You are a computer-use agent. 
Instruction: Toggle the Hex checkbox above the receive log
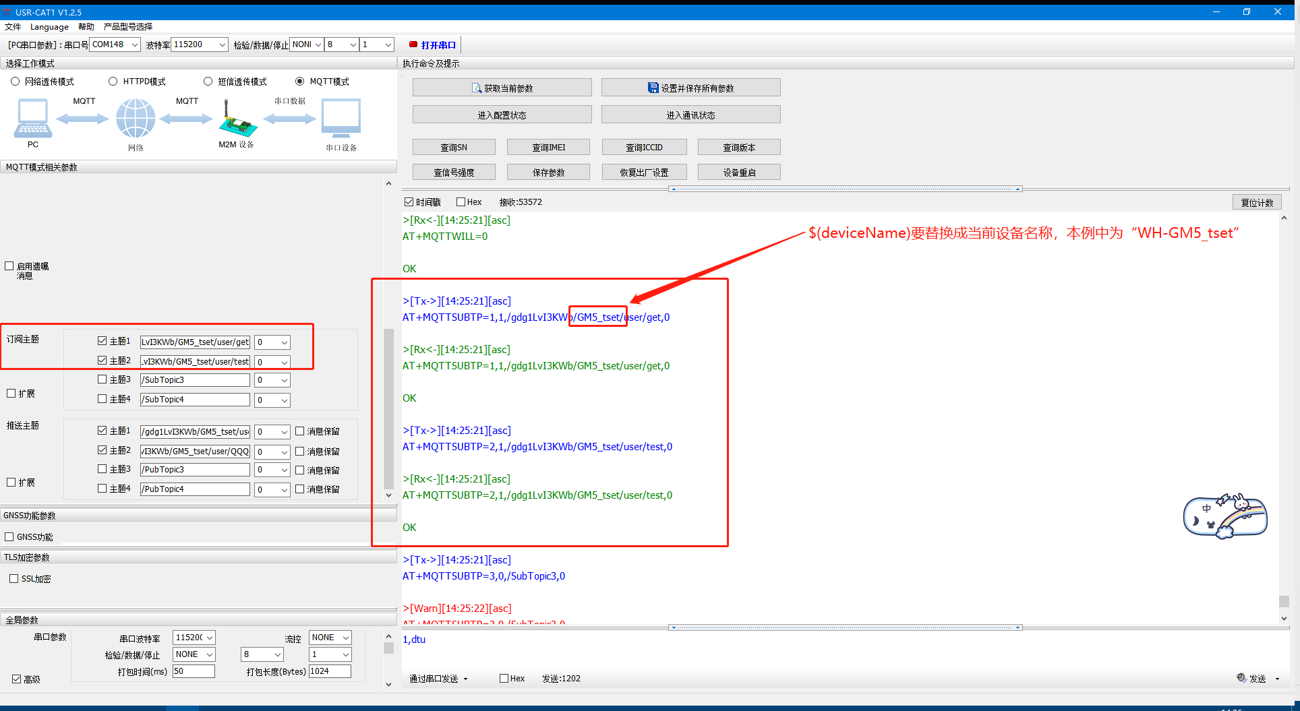tap(461, 202)
